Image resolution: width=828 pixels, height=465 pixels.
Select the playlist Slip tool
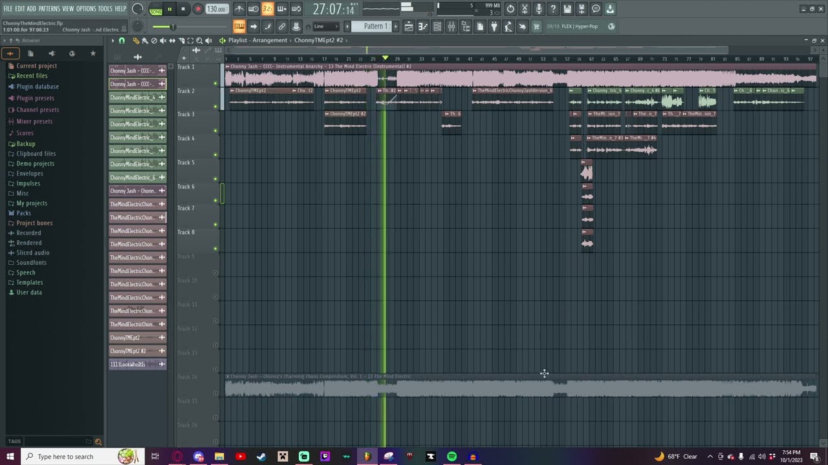172,41
